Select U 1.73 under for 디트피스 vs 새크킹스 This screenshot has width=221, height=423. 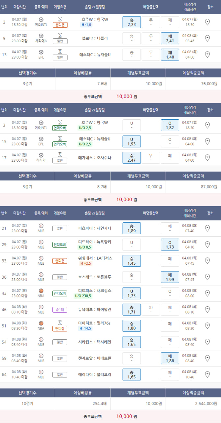(132, 293)
